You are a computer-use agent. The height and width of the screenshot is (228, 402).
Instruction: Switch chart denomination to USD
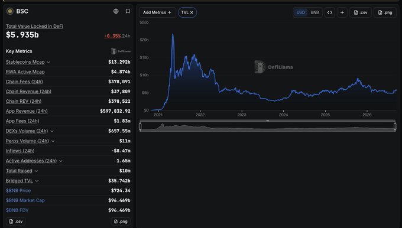(x=300, y=12)
